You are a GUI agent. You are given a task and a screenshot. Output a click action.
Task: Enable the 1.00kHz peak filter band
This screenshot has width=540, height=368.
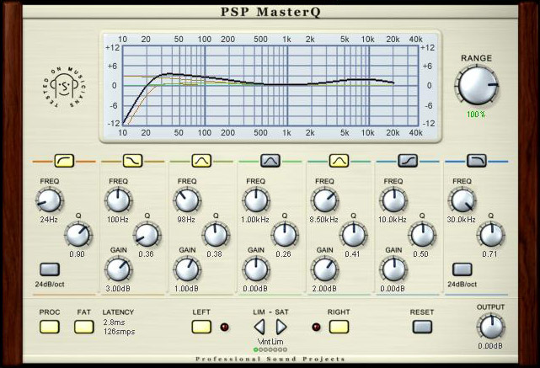tap(270, 161)
